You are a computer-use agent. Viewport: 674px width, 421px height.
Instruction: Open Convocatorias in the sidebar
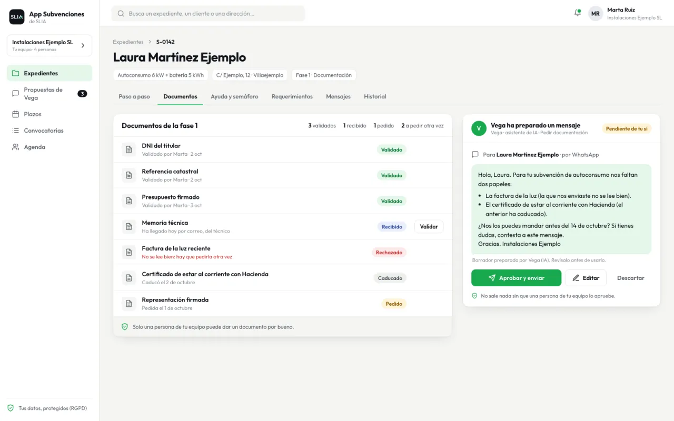[x=49, y=131]
